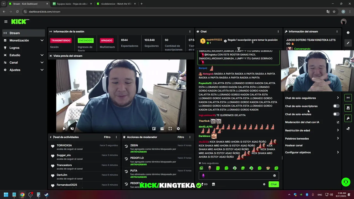The image size is (354, 199).
Task: Click Hostear canal option
Action: click(294, 145)
